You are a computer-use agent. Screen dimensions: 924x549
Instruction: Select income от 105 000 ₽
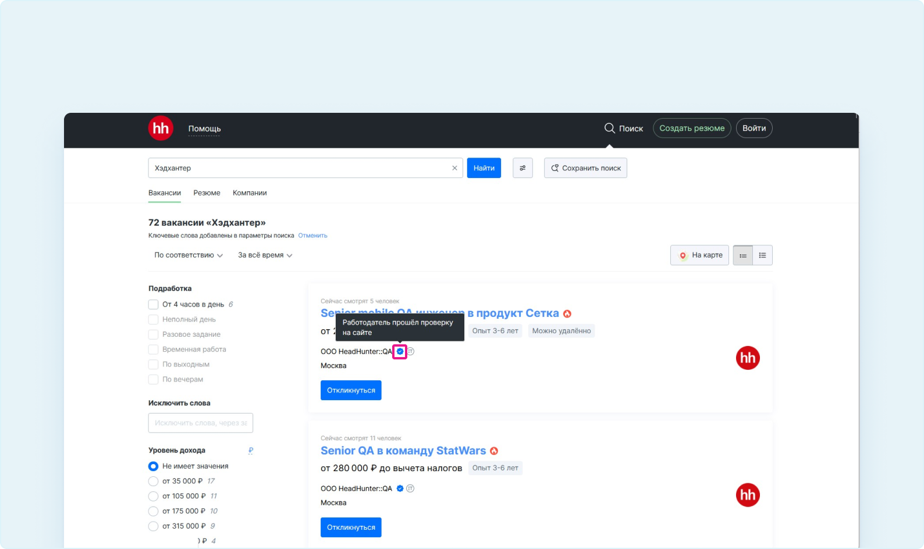[x=154, y=496]
